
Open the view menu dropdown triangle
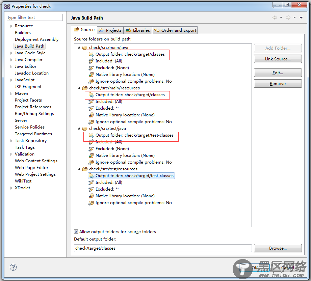301,18
